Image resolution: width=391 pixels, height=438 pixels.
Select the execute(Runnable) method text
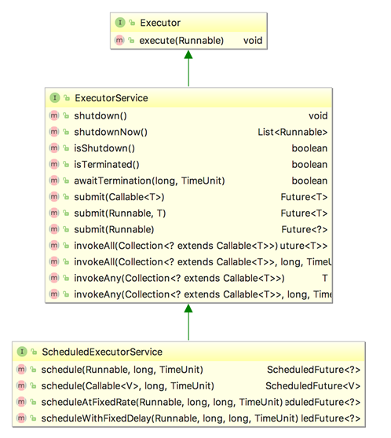click(x=181, y=41)
